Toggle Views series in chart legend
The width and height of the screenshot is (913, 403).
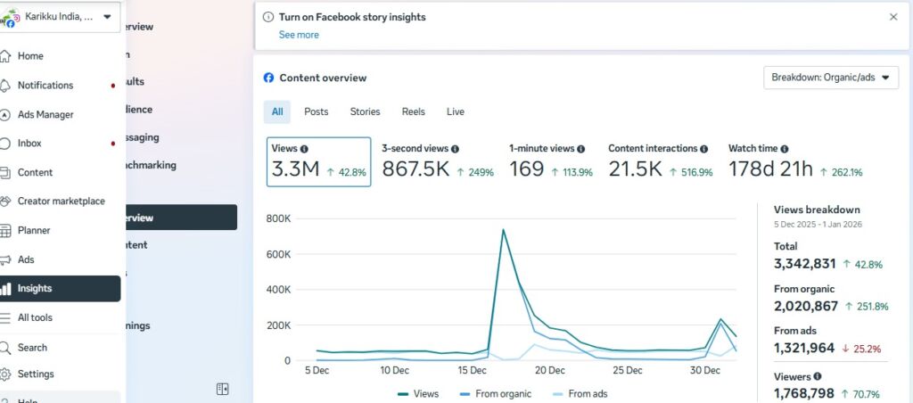point(415,393)
